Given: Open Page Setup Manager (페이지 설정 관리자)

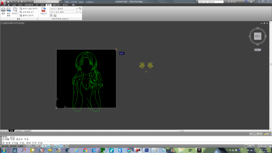Looking at the screenshot, I should click(28, 9).
